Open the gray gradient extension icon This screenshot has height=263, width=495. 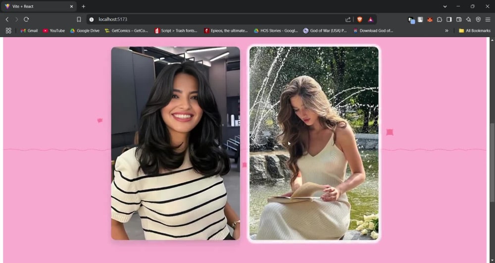click(420, 19)
